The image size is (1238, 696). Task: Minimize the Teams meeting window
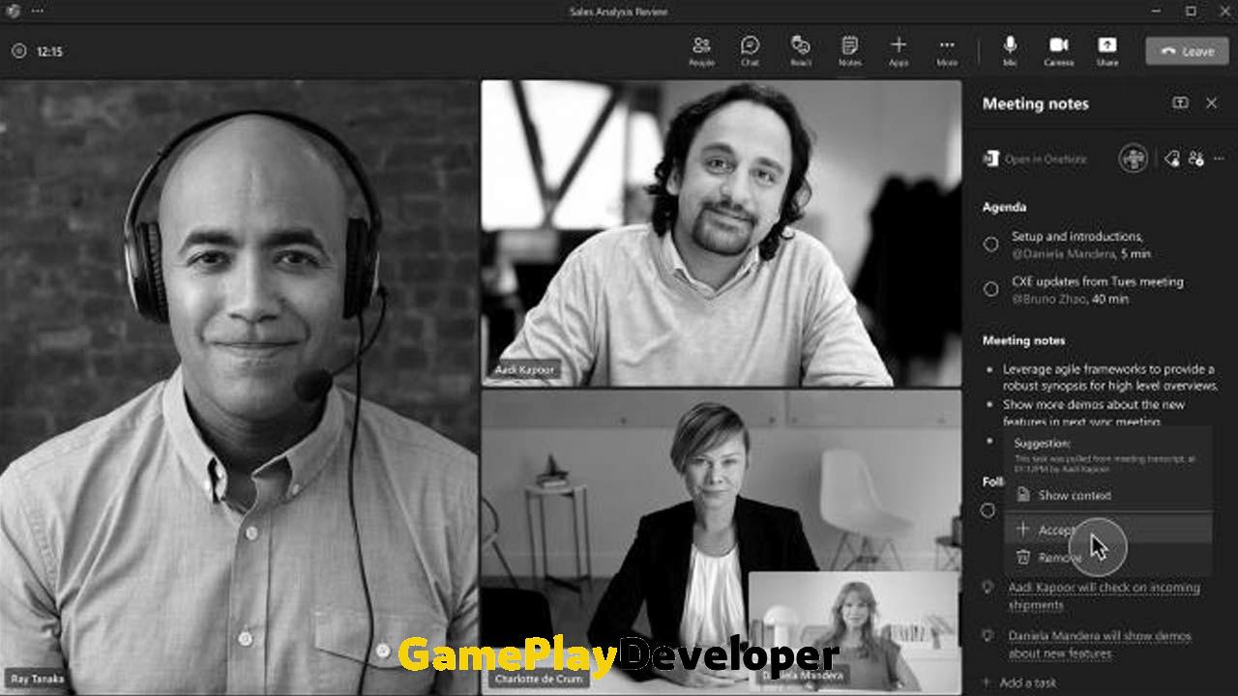coord(1158,12)
